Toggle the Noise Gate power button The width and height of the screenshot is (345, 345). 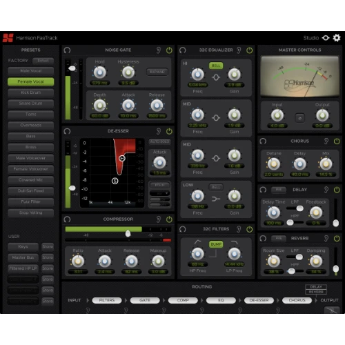pos(169,50)
